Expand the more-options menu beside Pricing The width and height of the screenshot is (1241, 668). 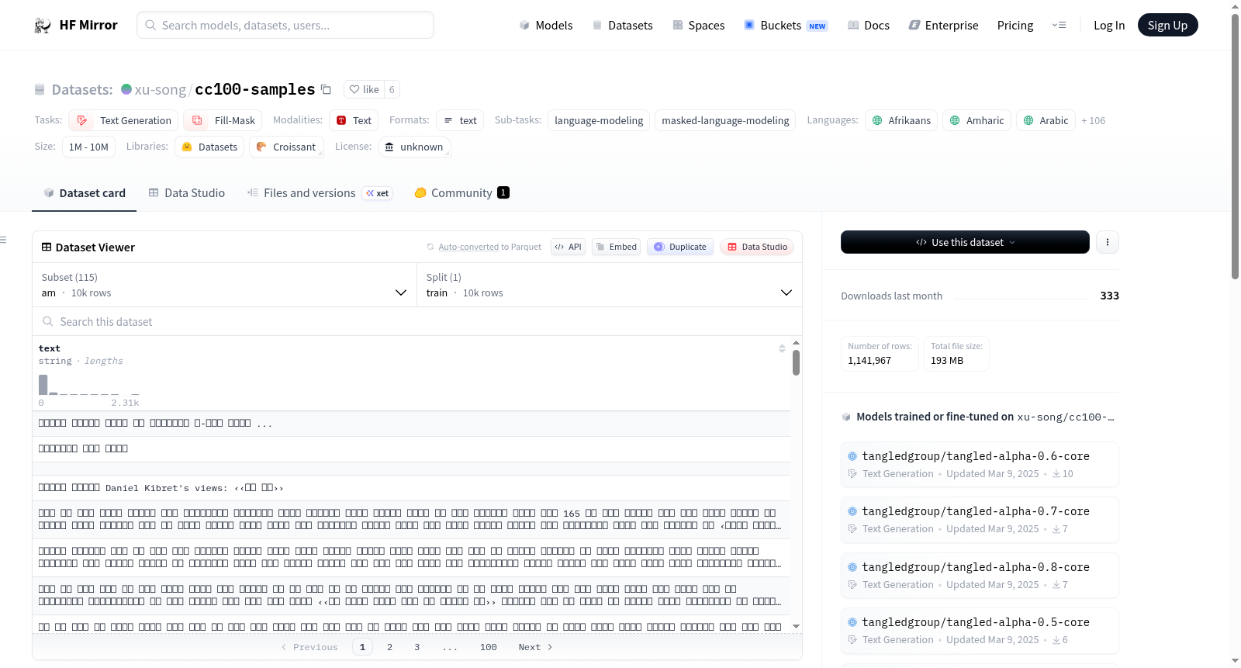[1059, 26]
